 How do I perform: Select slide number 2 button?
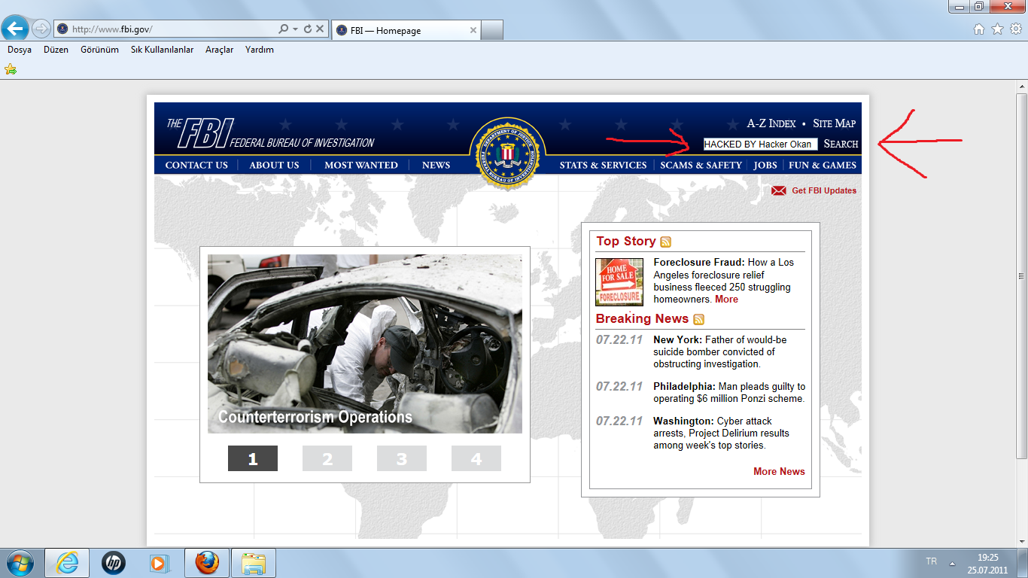327,458
